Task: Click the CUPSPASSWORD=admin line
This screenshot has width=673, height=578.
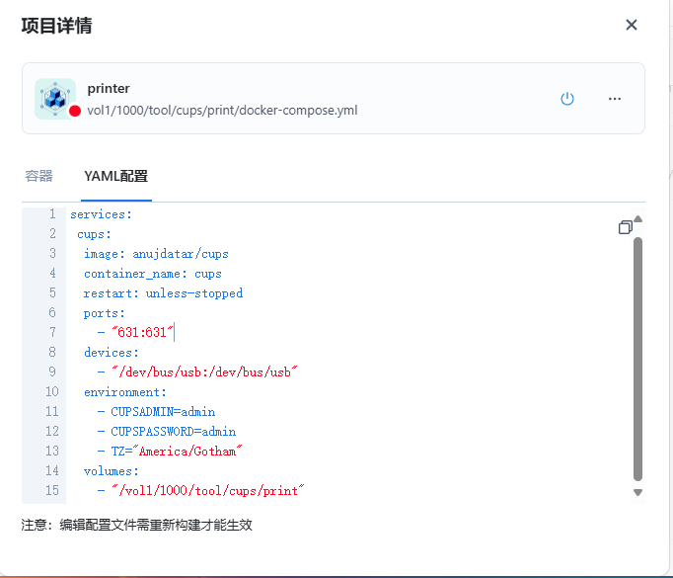Action: 167,432
